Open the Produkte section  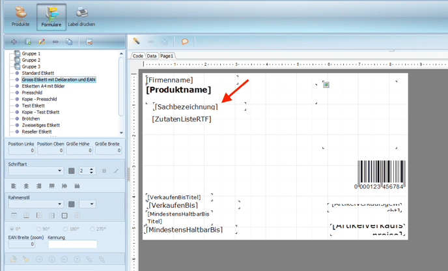coord(20,16)
